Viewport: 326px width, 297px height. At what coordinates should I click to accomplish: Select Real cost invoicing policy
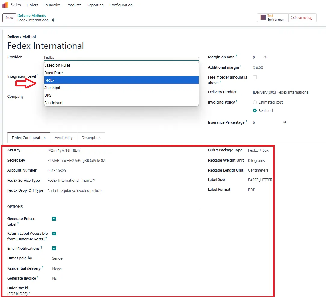[255, 110]
